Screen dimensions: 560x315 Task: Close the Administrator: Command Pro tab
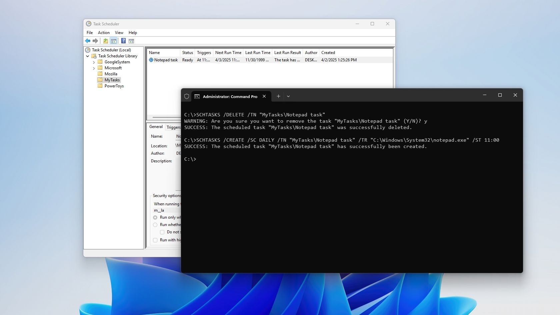(x=264, y=96)
